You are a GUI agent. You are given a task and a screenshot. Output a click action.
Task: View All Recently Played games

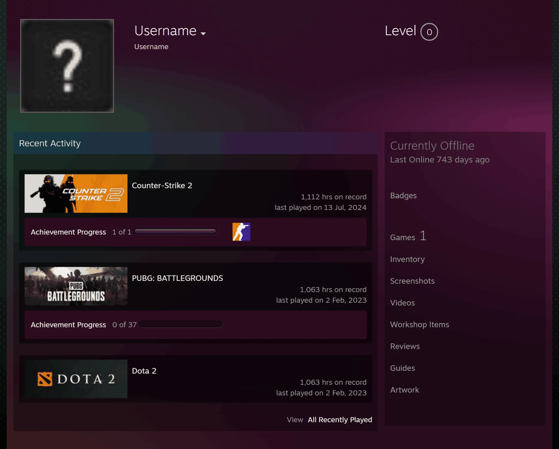coord(340,420)
